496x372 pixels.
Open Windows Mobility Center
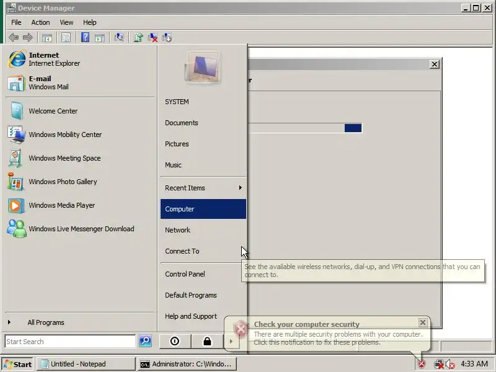click(81, 135)
